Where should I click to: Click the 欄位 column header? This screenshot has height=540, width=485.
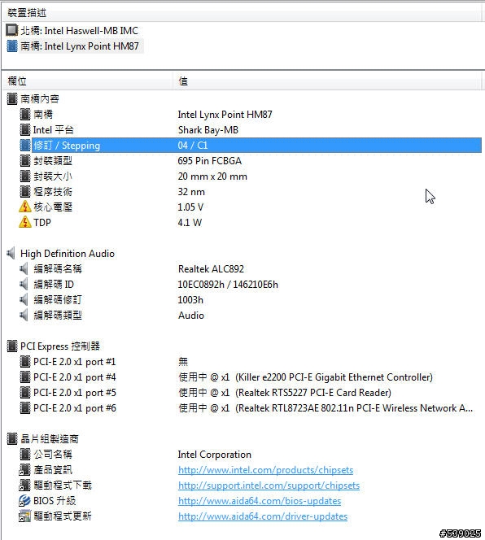coord(88,81)
